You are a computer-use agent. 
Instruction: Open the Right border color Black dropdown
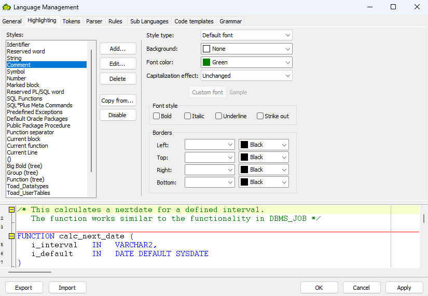[264, 170]
